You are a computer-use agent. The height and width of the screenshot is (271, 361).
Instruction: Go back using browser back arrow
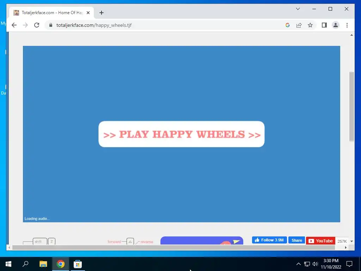tap(14, 25)
